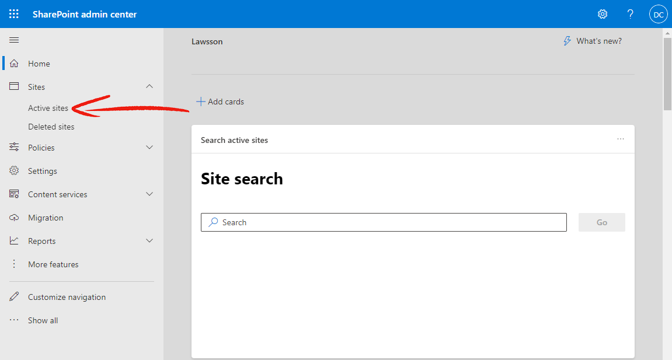Click the Settings gear icon in sidebar
672x360 pixels.
pyautogui.click(x=14, y=171)
